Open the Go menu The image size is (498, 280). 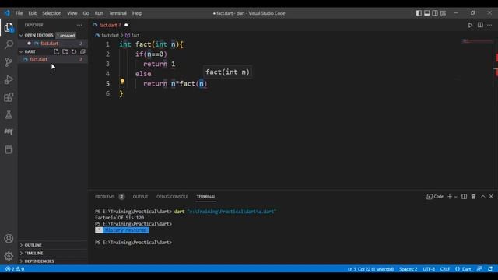coord(86,13)
